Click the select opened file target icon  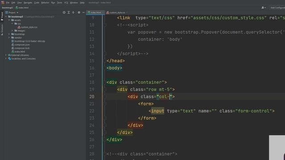click(x=64, y=12)
